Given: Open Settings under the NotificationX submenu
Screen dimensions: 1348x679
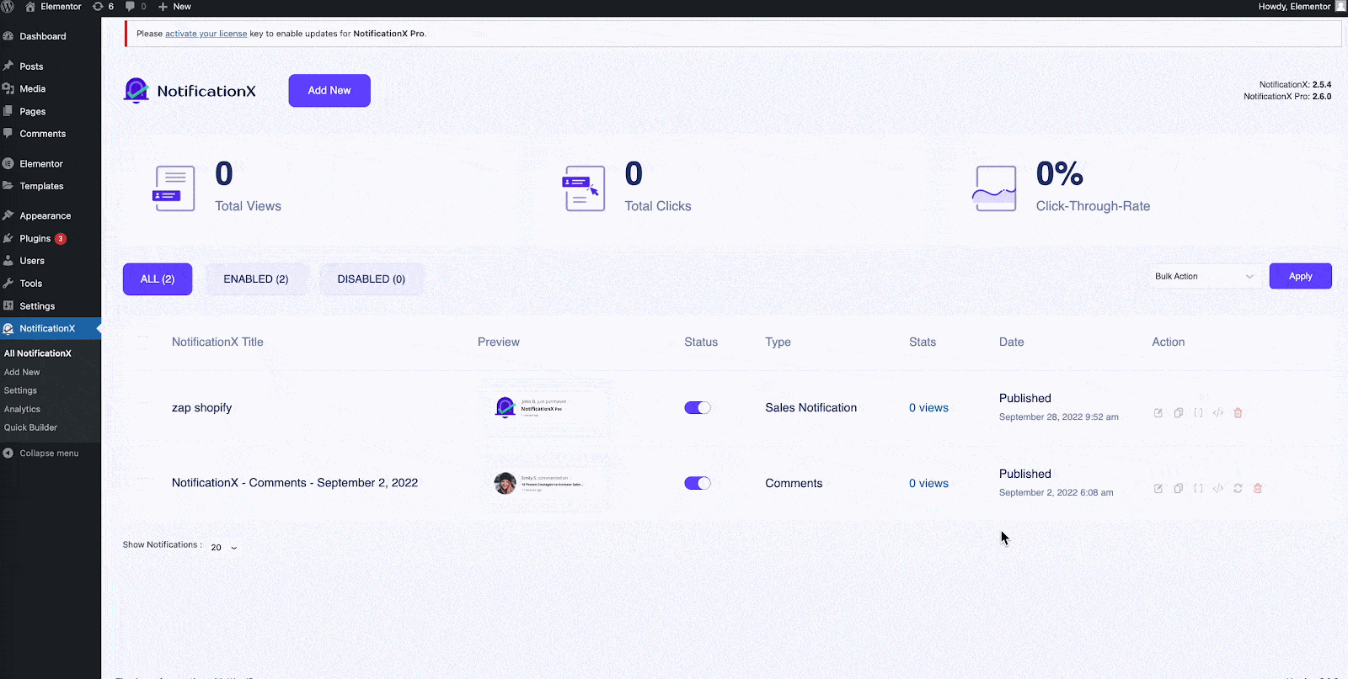Looking at the screenshot, I should pos(20,390).
